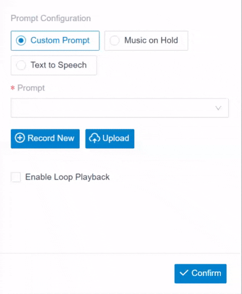
Task: Select the Music on Hold radio circle
Action: [x=114, y=41]
